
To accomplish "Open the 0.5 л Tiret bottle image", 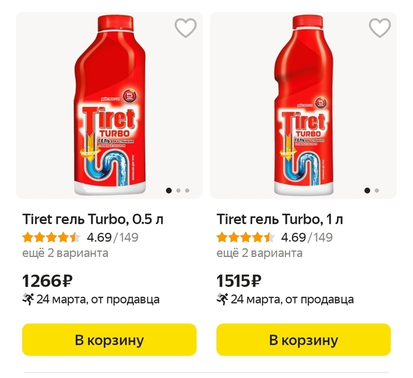I will [x=109, y=106].
